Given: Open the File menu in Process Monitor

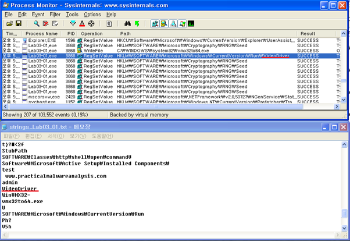Looking at the screenshot, I should pyautogui.click(x=9, y=15).
